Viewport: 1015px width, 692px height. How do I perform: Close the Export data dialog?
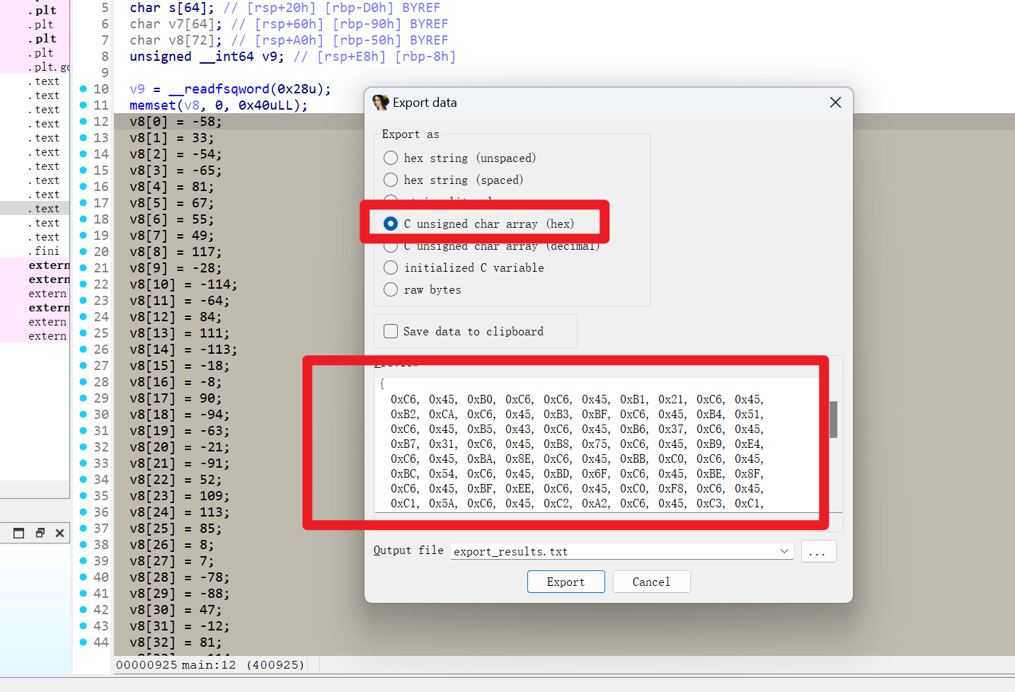835,103
